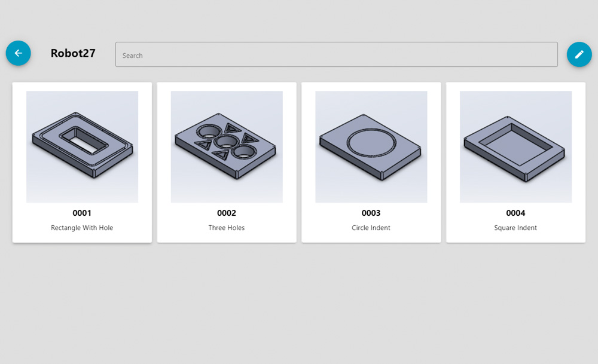Image resolution: width=598 pixels, height=364 pixels.
Task: Select the 0004 part label
Action: (x=515, y=213)
